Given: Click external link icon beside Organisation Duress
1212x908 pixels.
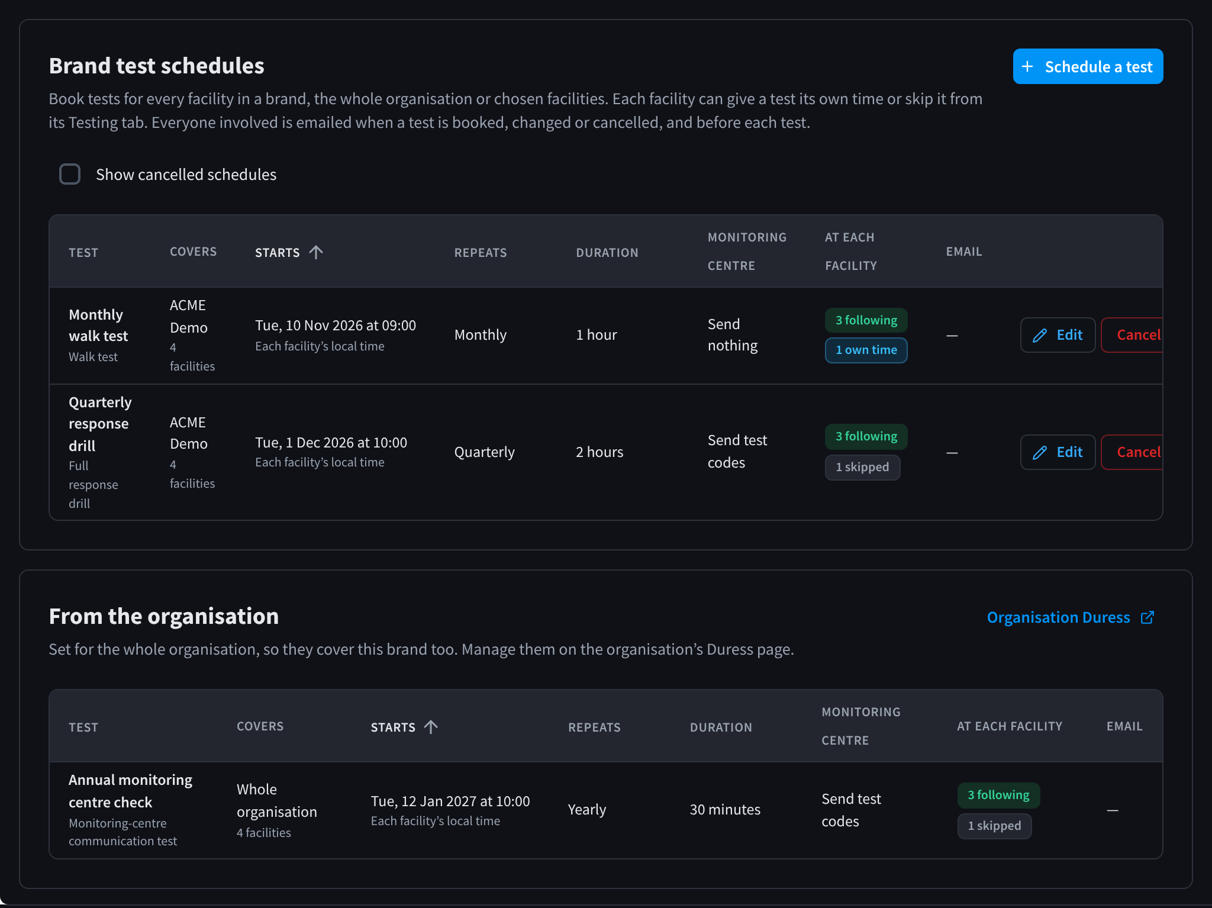Looking at the screenshot, I should tap(1147, 617).
